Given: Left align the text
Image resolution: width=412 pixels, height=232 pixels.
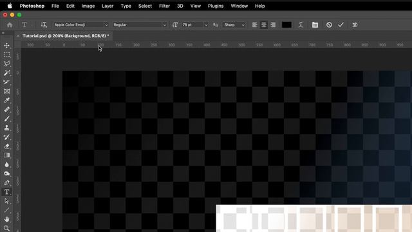Looking at the screenshot, I should tap(255, 24).
